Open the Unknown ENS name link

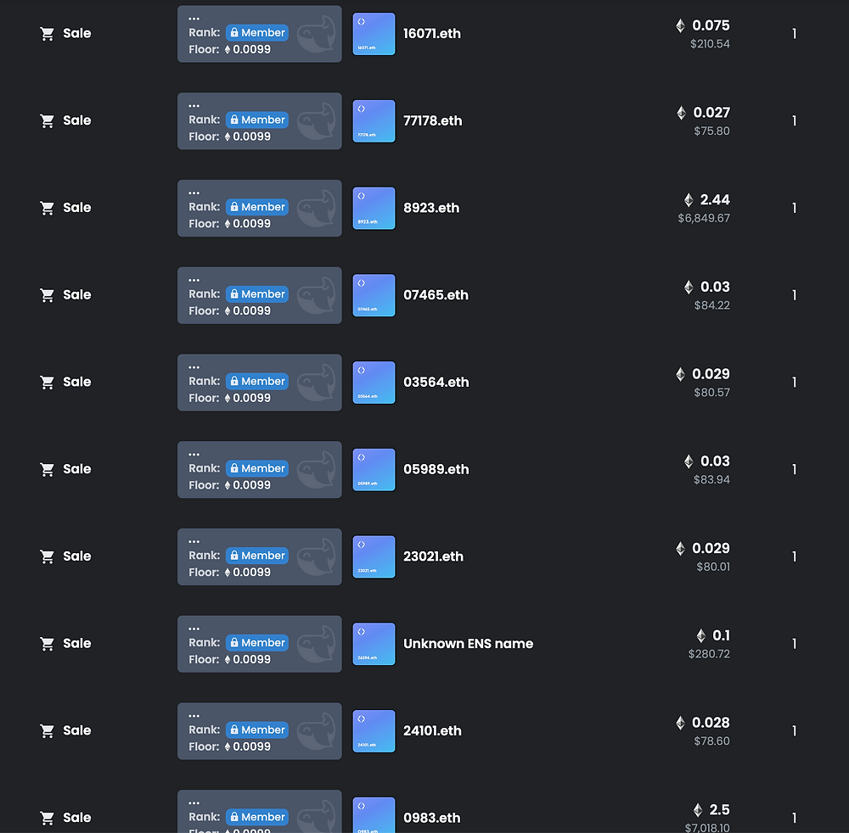[x=469, y=644]
